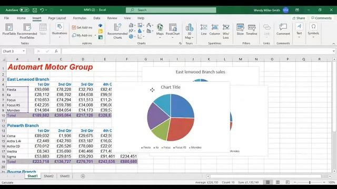Toggle the AutoSave switch
This screenshot has width=337, height=189.
[x=24, y=10]
